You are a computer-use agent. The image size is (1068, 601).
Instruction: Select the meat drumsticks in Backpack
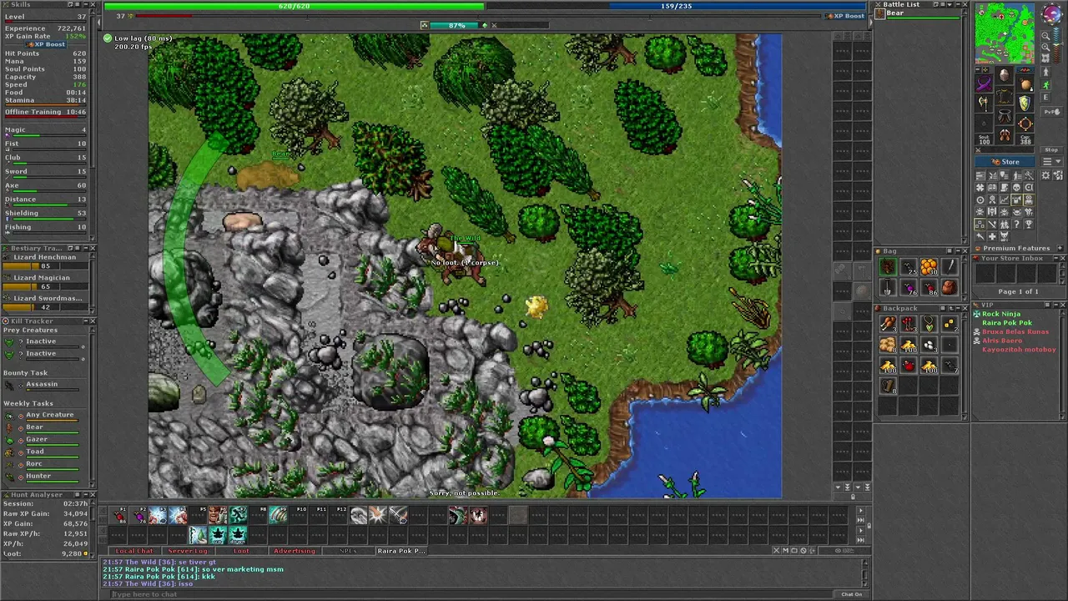pyautogui.click(x=888, y=325)
